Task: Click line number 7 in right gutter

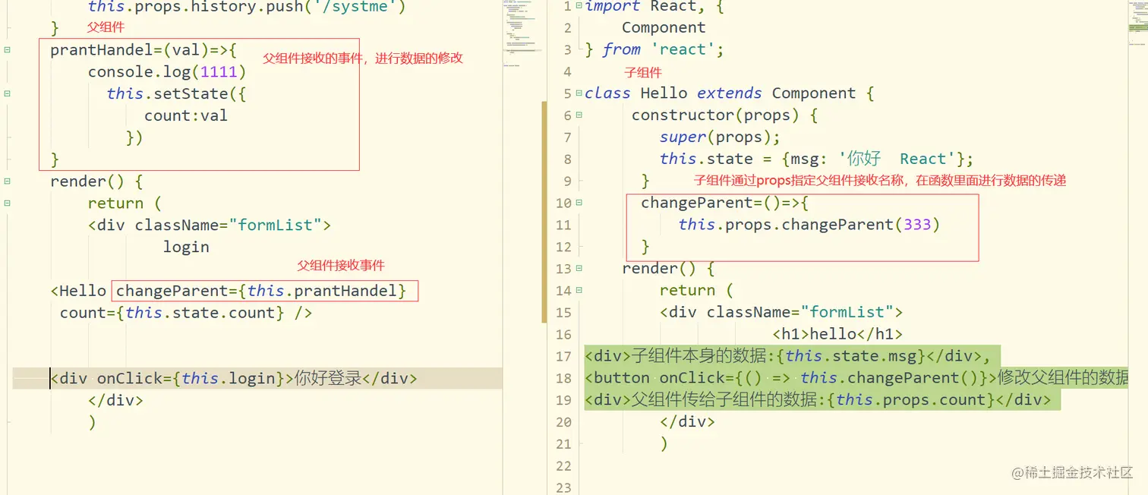Action: (567, 137)
